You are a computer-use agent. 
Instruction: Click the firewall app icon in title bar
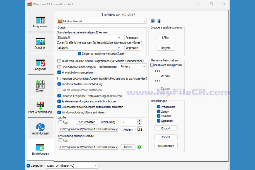[x=29, y=4]
